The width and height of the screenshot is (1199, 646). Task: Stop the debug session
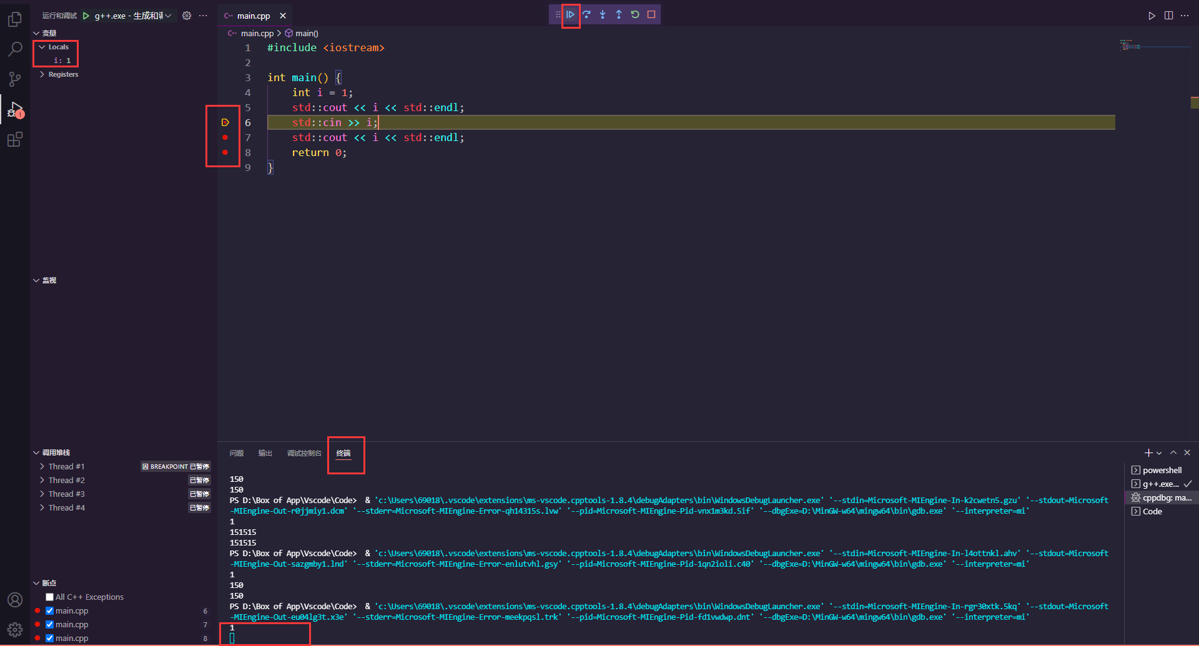[651, 14]
